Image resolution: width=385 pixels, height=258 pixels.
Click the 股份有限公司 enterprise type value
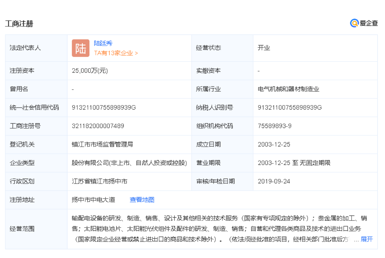[129, 163]
